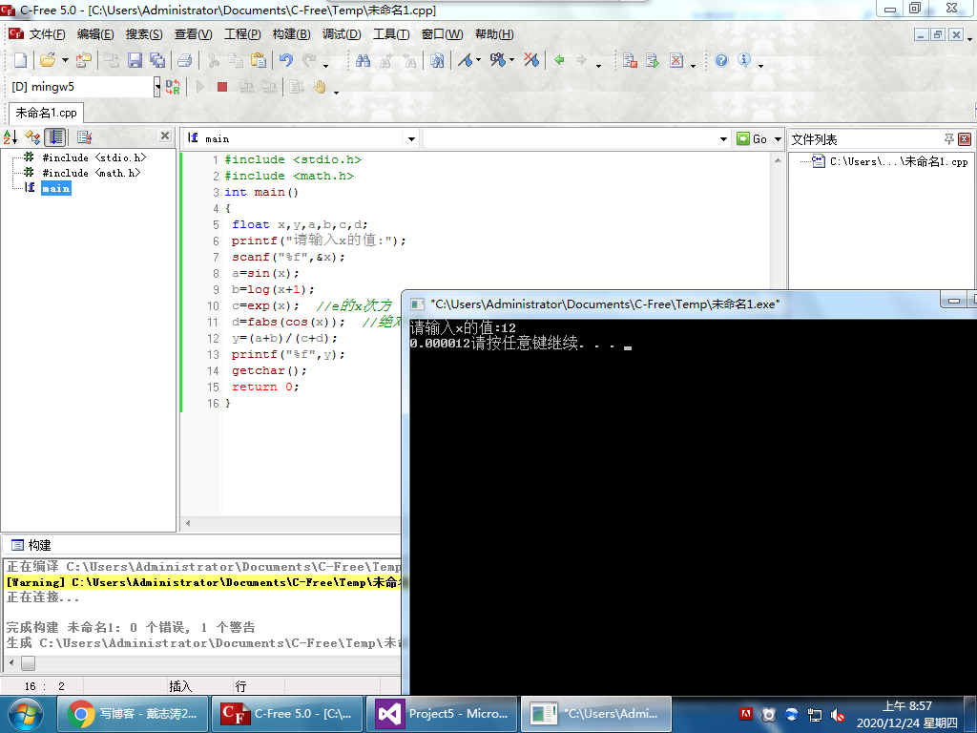Click the red Stop program icon

tap(222, 87)
